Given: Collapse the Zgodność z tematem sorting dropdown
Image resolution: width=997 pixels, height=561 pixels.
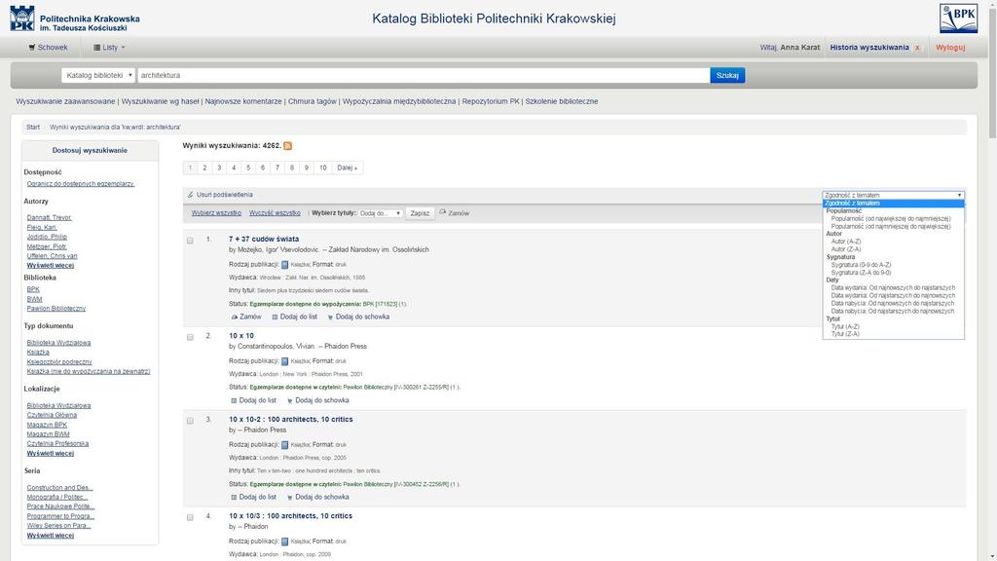Looking at the screenshot, I should [x=893, y=195].
